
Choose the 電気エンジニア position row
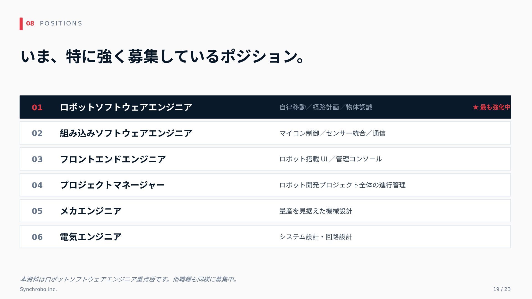[x=265, y=237]
